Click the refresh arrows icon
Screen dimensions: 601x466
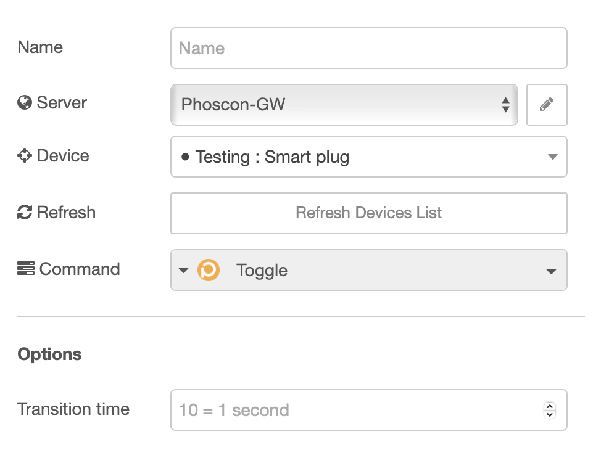click(25, 213)
